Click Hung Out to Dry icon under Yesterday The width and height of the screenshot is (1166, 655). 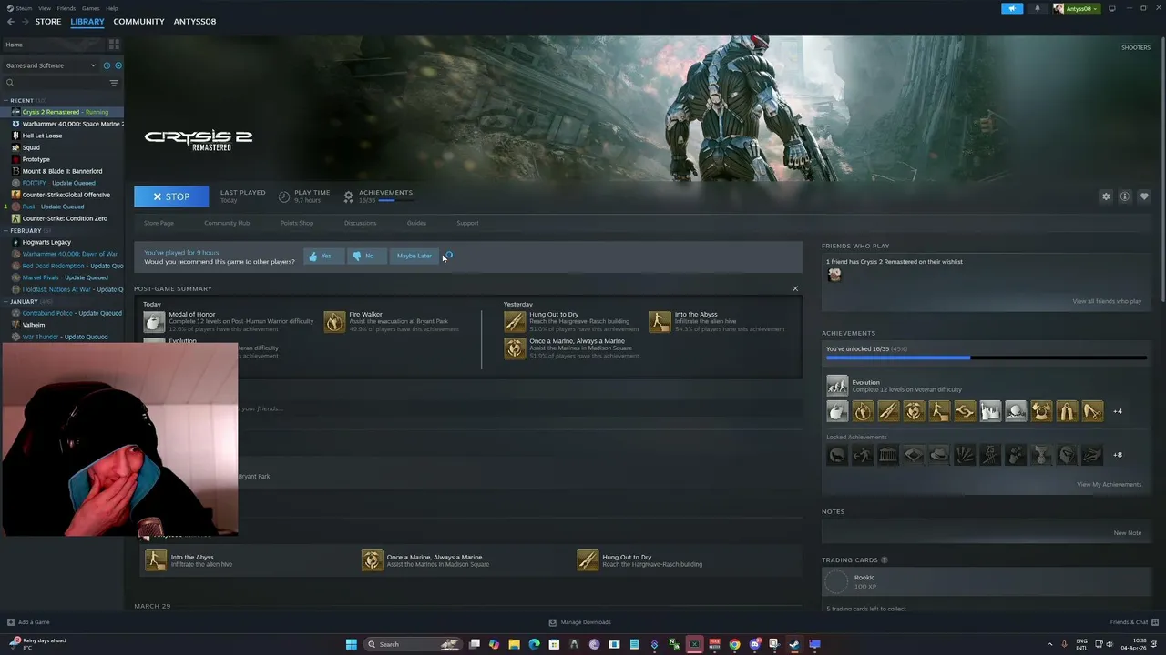pos(515,321)
